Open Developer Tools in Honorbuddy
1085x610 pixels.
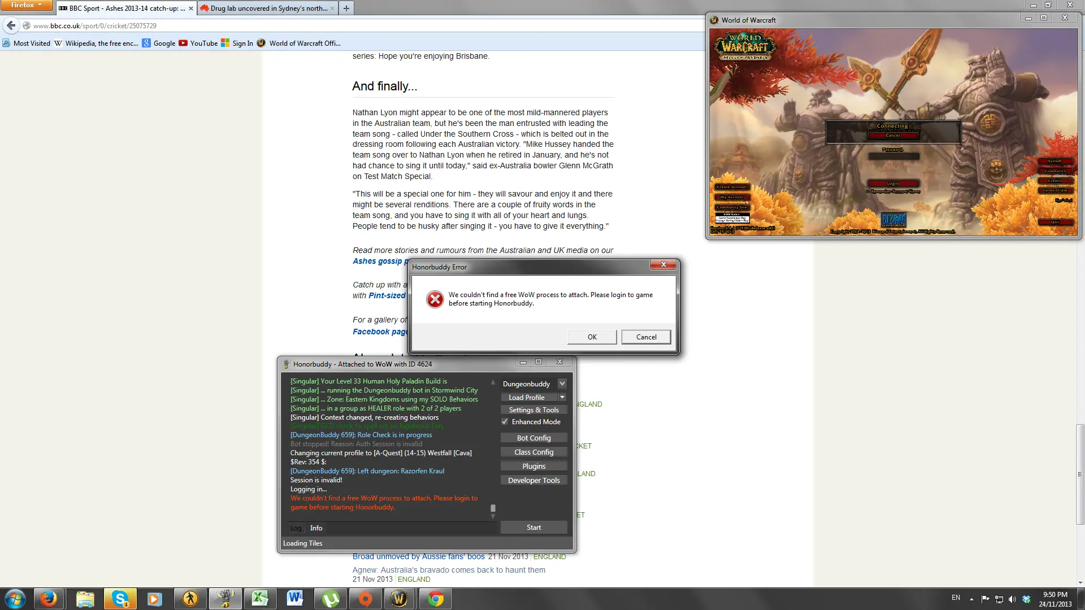point(533,480)
